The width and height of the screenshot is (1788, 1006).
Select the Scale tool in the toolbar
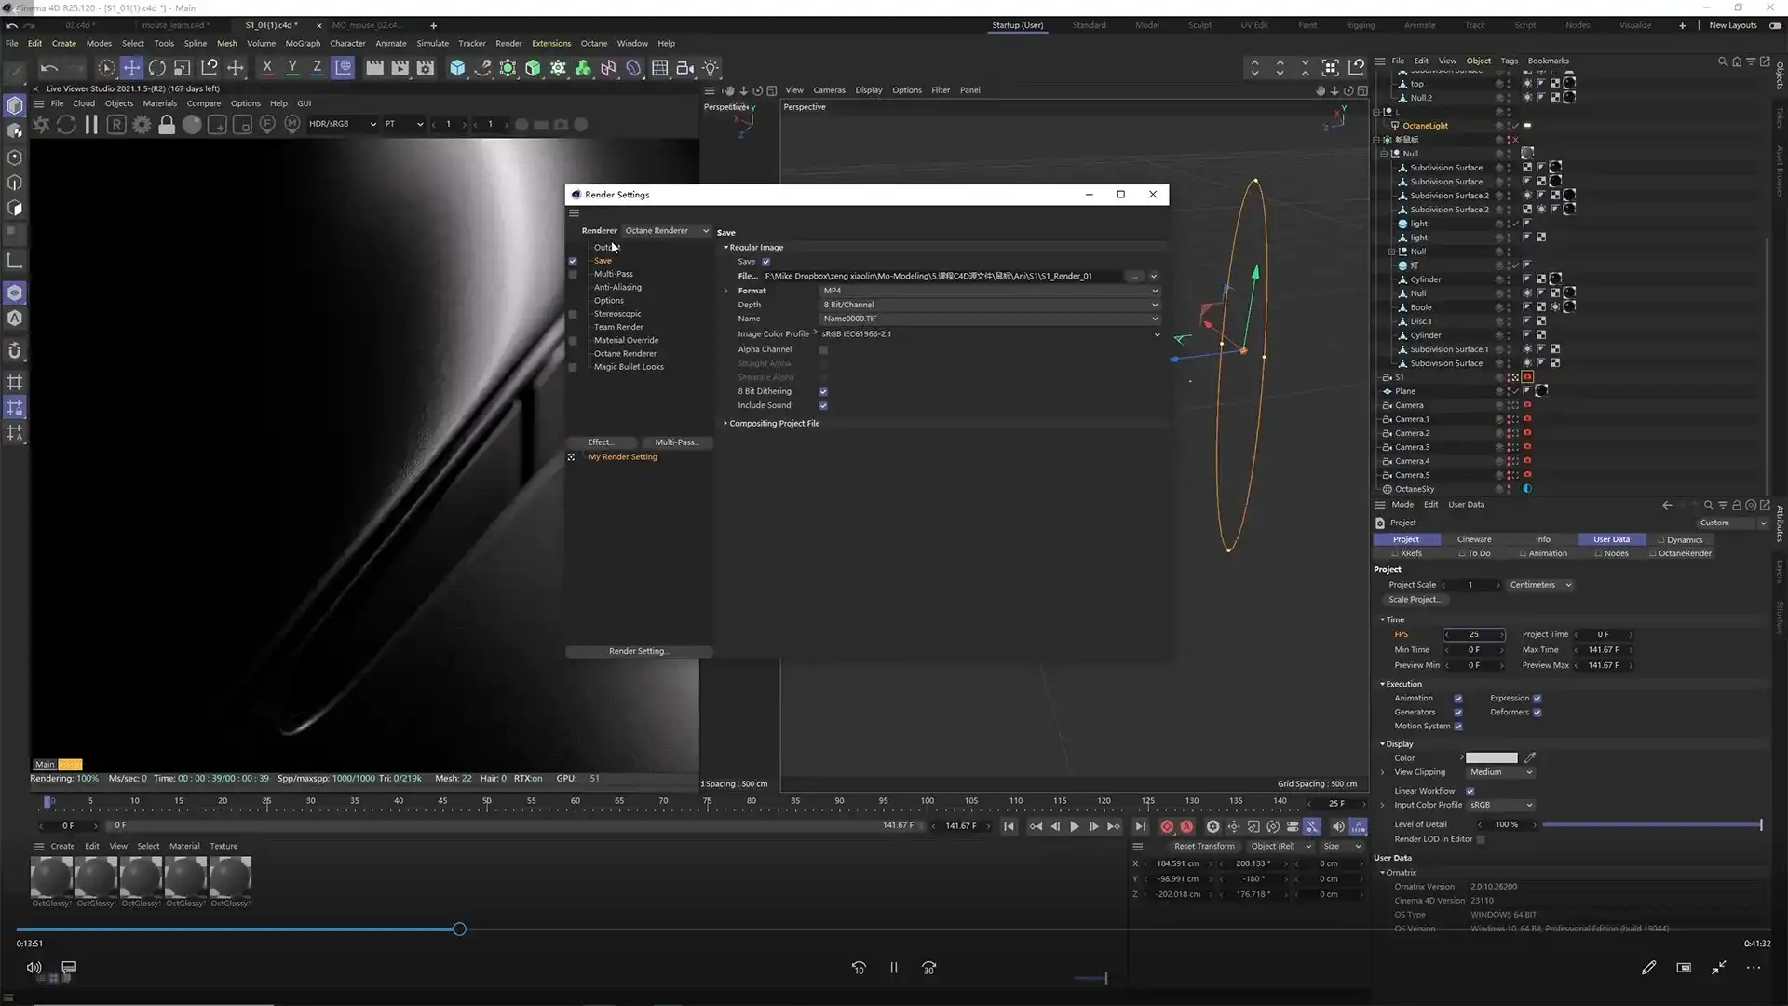coord(183,68)
